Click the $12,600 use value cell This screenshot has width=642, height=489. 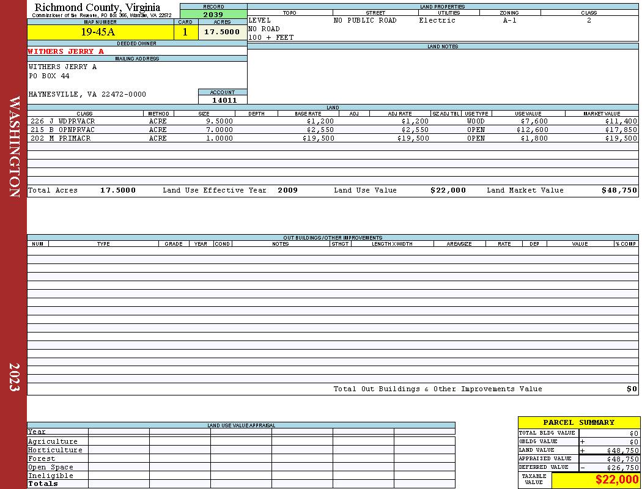coord(533,130)
